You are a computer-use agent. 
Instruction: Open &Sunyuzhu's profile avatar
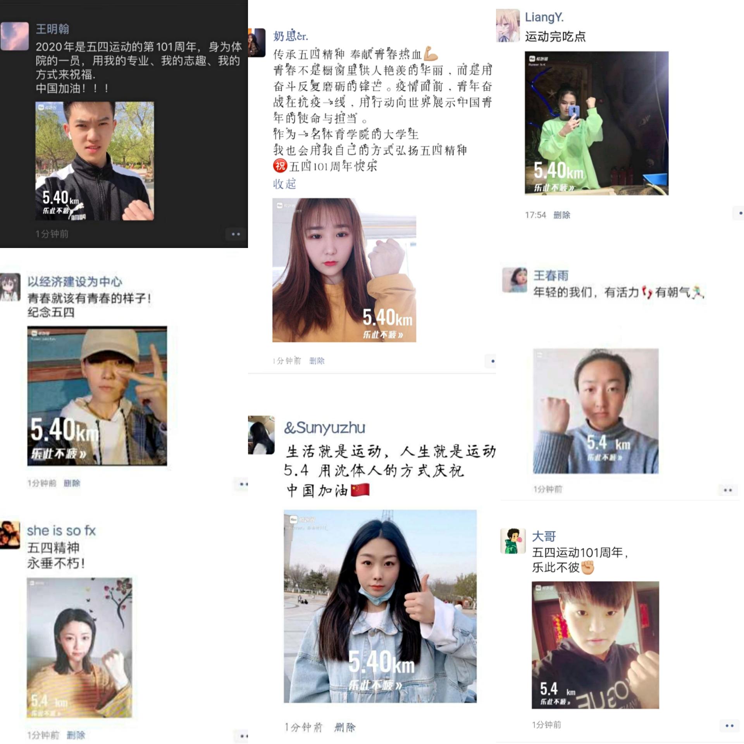(x=261, y=435)
